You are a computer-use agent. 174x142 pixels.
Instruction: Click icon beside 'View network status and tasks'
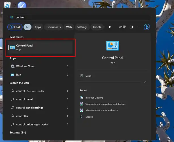click(x=81, y=110)
